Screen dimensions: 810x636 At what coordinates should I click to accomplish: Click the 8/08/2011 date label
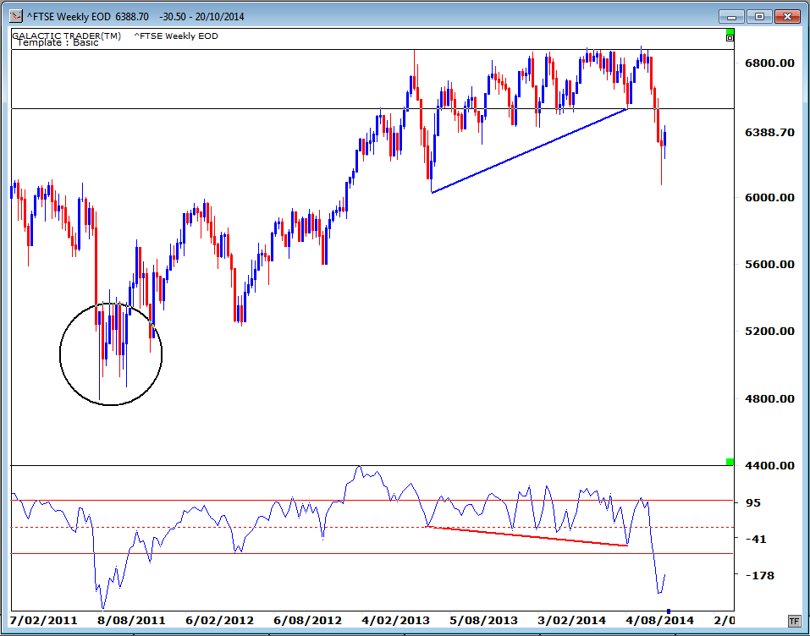(132, 621)
